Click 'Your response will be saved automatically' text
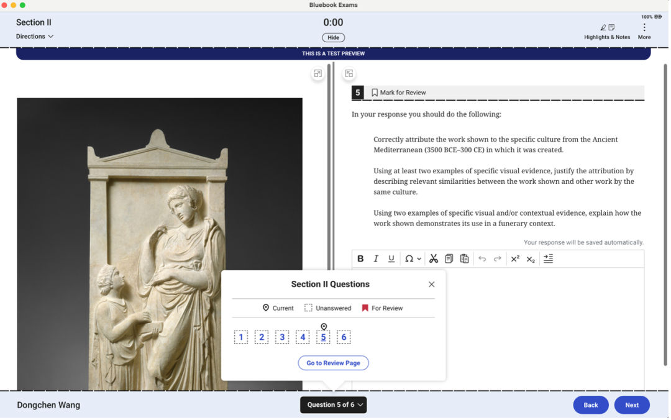Screen dimensions: 671x420 pyautogui.click(x=583, y=242)
